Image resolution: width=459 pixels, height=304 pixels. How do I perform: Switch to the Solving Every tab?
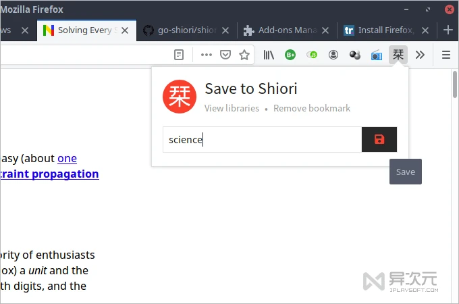pos(86,30)
